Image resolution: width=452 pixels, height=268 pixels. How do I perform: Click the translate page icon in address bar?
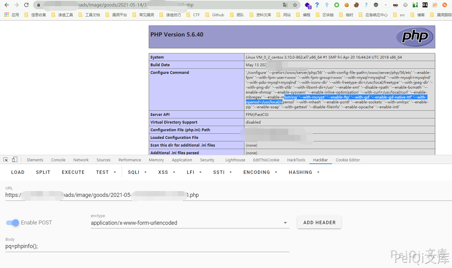(x=285, y=5)
